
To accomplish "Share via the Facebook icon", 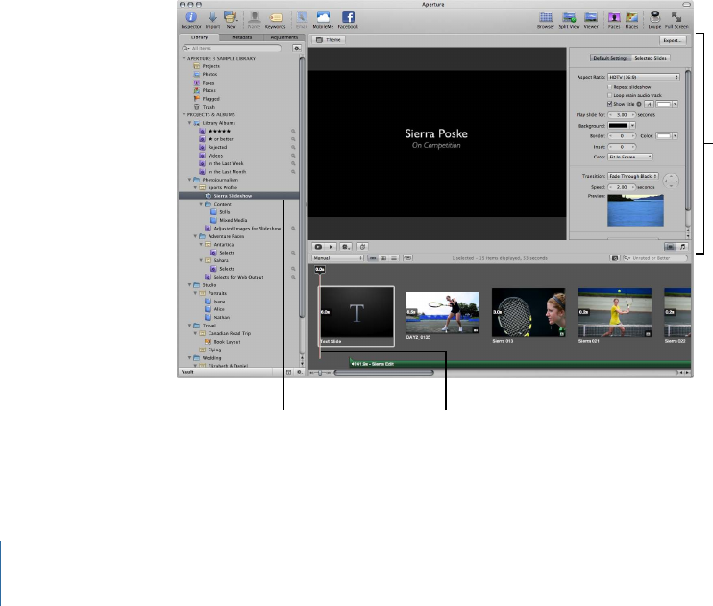I will pyautogui.click(x=348, y=17).
